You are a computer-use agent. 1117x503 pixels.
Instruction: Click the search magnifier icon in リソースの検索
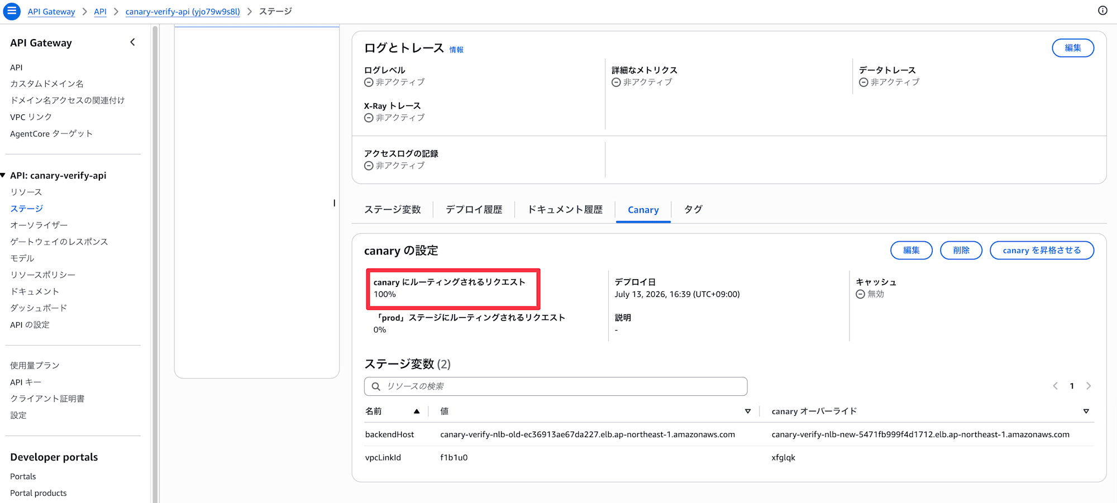click(x=376, y=386)
